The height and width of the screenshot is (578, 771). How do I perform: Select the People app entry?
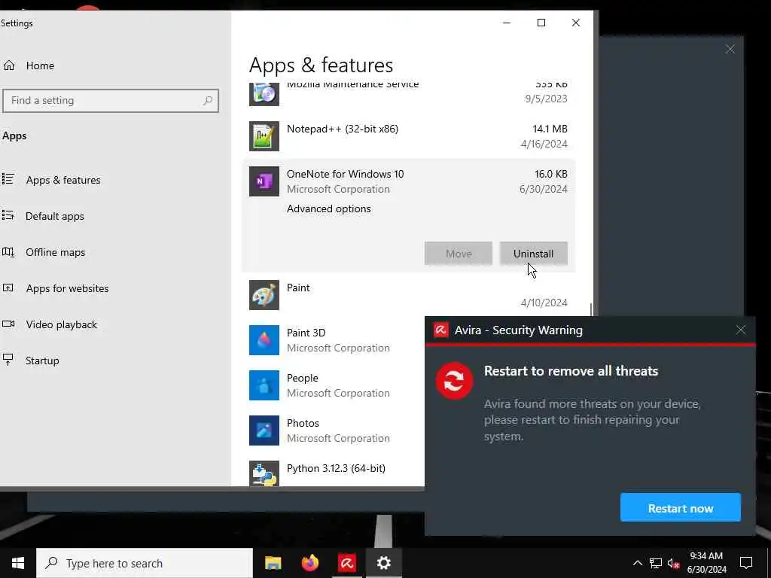click(334, 385)
